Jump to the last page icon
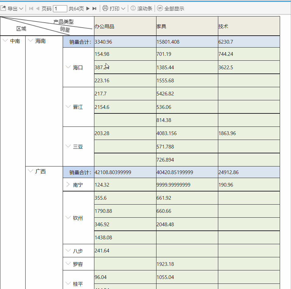This screenshot has width=291, height=289. (x=94, y=9)
